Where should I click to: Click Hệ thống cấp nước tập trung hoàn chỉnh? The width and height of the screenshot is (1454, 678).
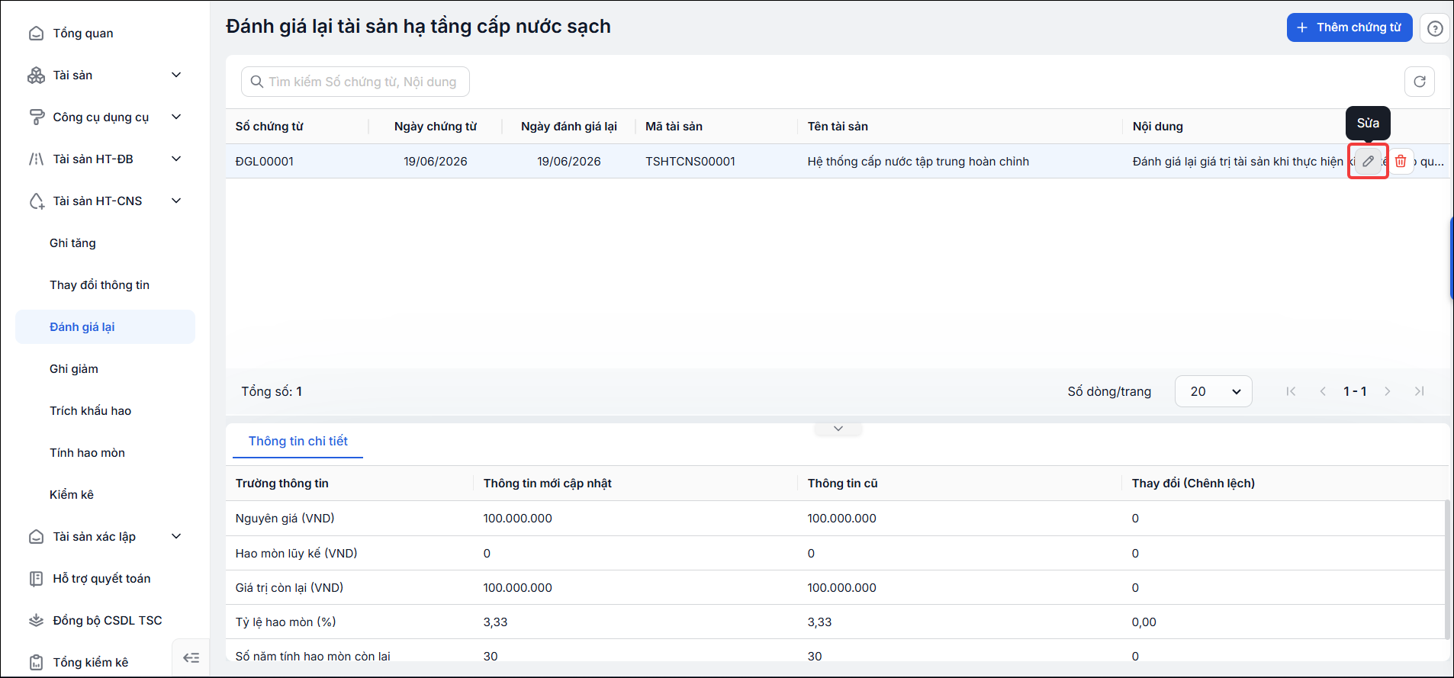click(x=918, y=162)
